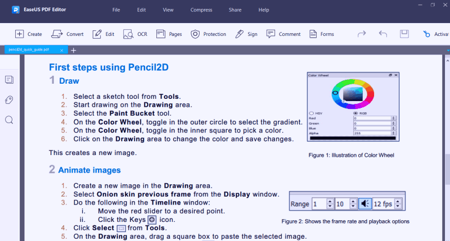Restore down the application window
The width and height of the screenshot is (450, 241).
[x=433, y=5]
